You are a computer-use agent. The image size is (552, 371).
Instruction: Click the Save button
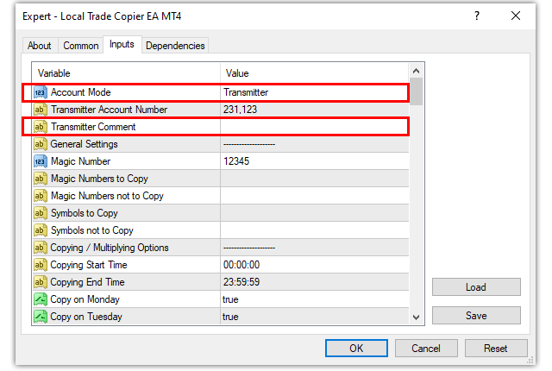click(476, 316)
